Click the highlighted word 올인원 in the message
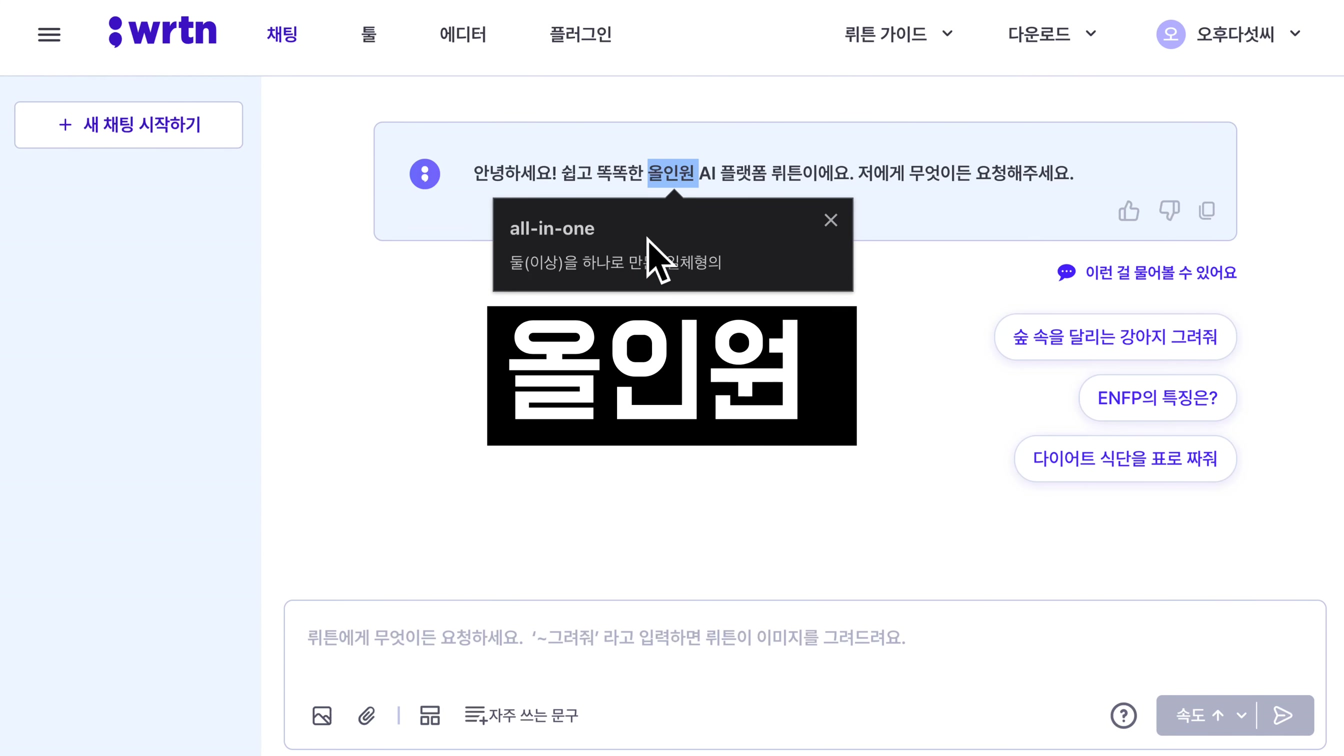Screen dimensions: 1344x756 pos(672,172)
